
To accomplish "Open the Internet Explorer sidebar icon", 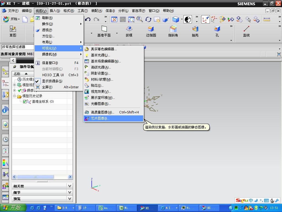I will [x=6, y=125].
